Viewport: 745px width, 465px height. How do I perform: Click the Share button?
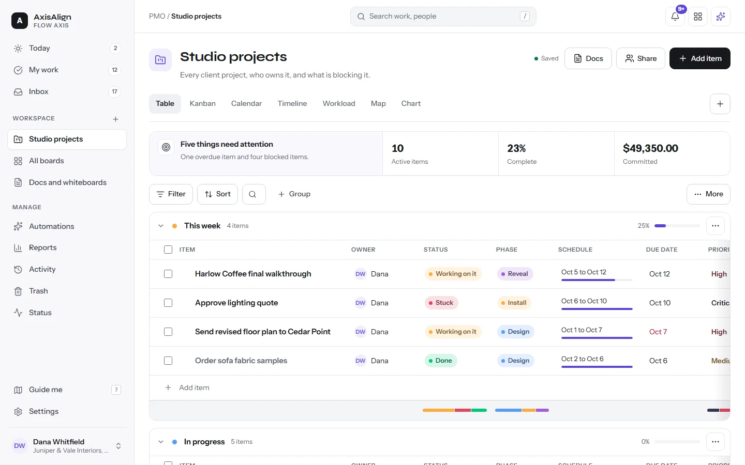click(640, 58)
